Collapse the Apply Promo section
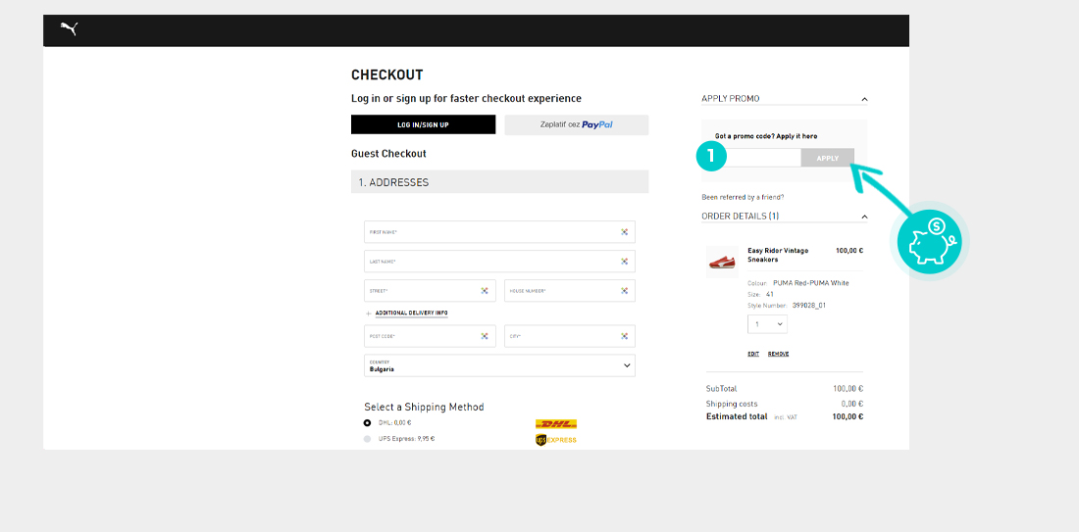This screenshot has height=532, width=1079. pos(864,100)
